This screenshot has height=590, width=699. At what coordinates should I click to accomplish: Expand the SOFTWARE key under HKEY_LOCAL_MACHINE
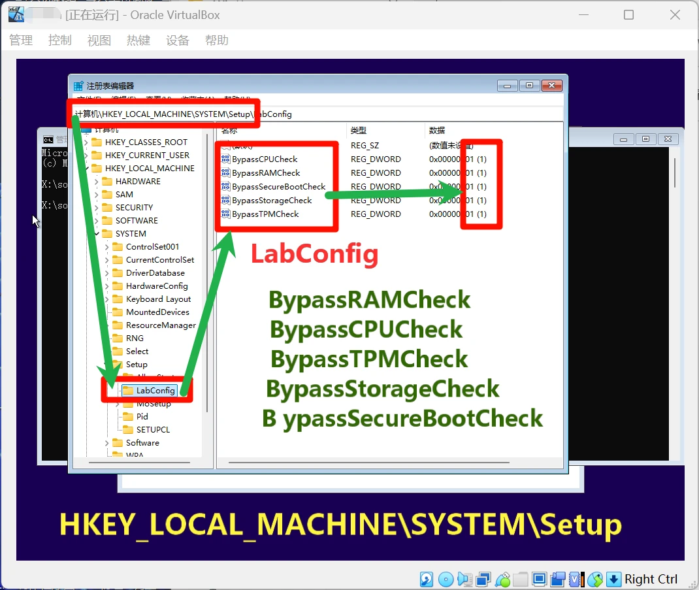[96, 221]
